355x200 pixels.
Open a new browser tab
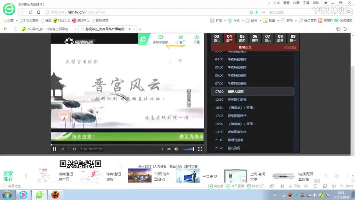click(140, 29)
